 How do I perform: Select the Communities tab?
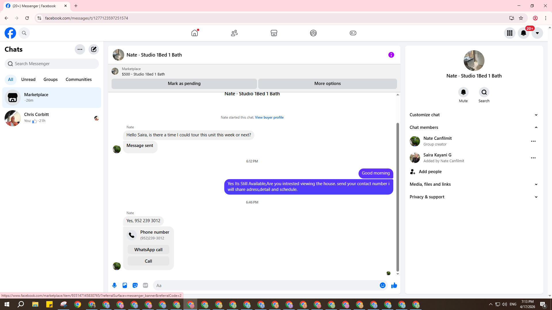pyautogui.click(x=78, y=80)
